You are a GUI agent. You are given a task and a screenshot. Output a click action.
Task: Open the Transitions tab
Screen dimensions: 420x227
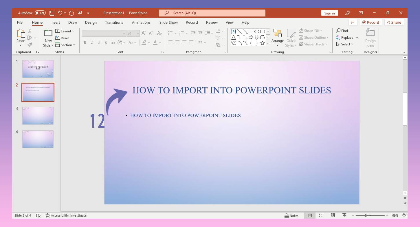[114, 22]
